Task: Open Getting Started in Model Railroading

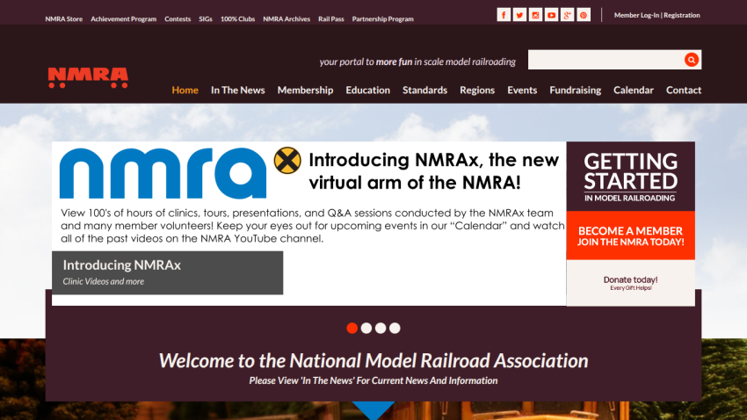Action: click(630, 177)
